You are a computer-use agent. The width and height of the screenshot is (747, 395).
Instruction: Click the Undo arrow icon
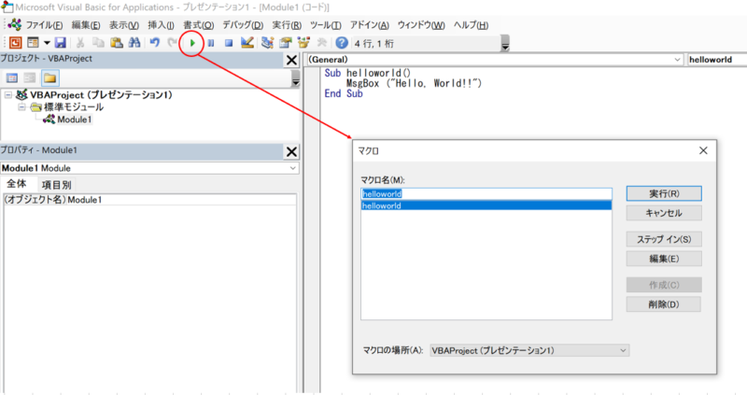[x=154, y=43]
